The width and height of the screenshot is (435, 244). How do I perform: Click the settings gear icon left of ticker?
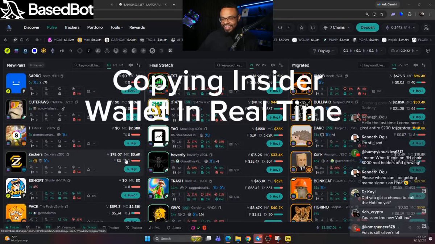click(7, 40)
